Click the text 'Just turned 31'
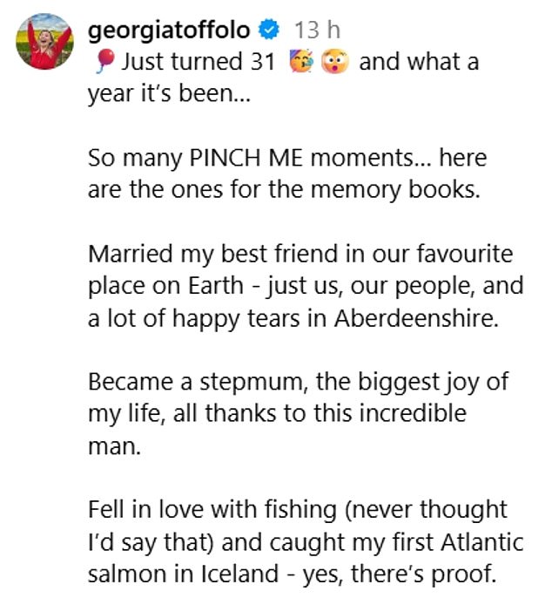The height and width of the screenshot is (598, 552). (199, 62)
